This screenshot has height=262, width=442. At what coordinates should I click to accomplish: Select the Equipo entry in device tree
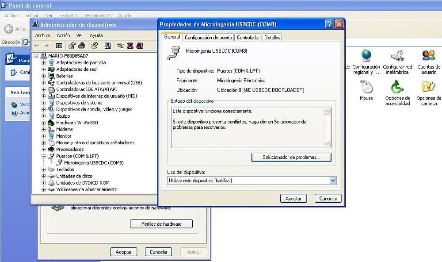tap(63, 116)
